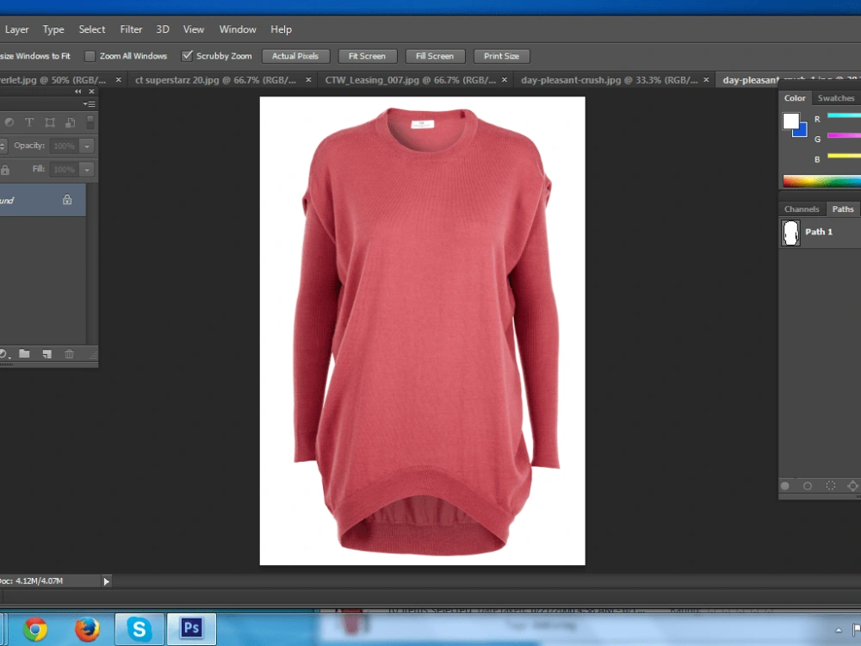Open Google Chrome from the taskbar
This screenshot has height=646, width=861.
35,629
